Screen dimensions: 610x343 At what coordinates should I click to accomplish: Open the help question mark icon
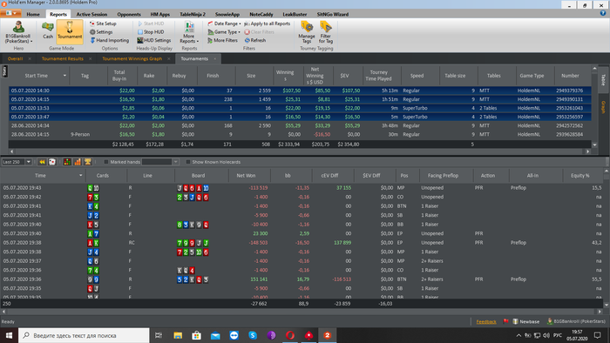click(x=603, y=13)
